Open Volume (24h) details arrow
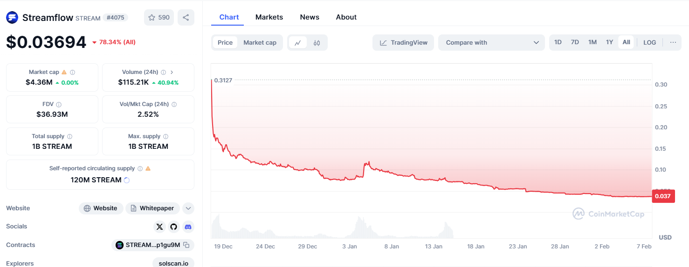 pyautogui.click(x=172, y=72)
